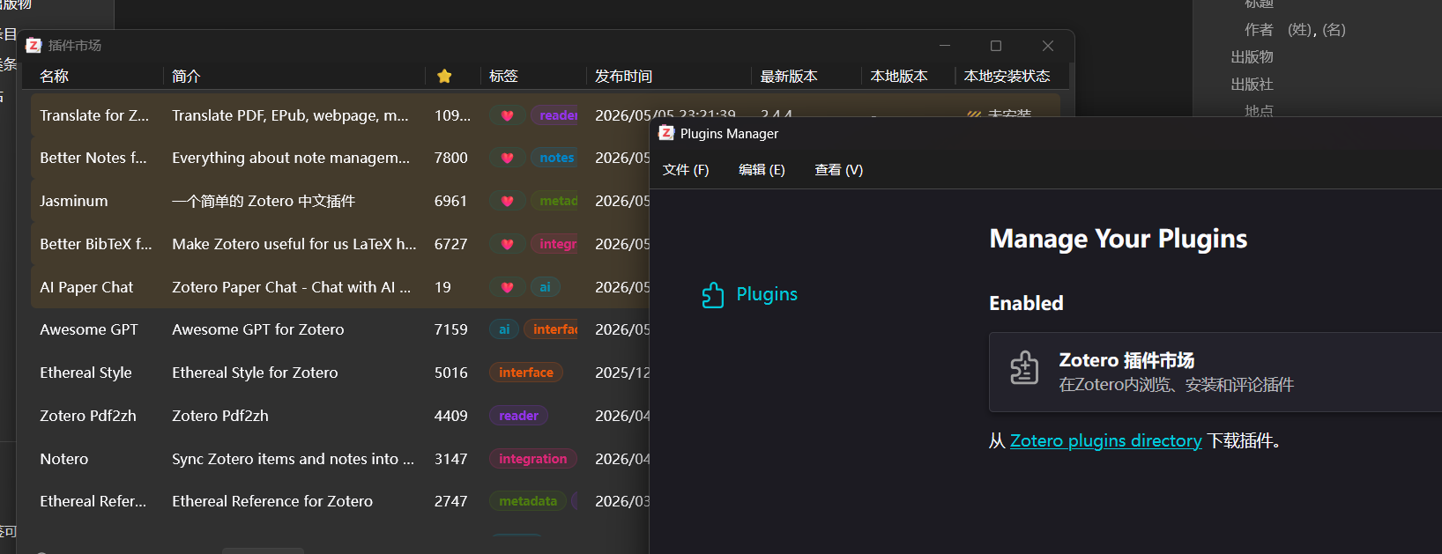Click the 出版社 field label in Zotero pane
This screenshot has width=1442, height=554.
pyautogui.click(x=1252, y=85)
